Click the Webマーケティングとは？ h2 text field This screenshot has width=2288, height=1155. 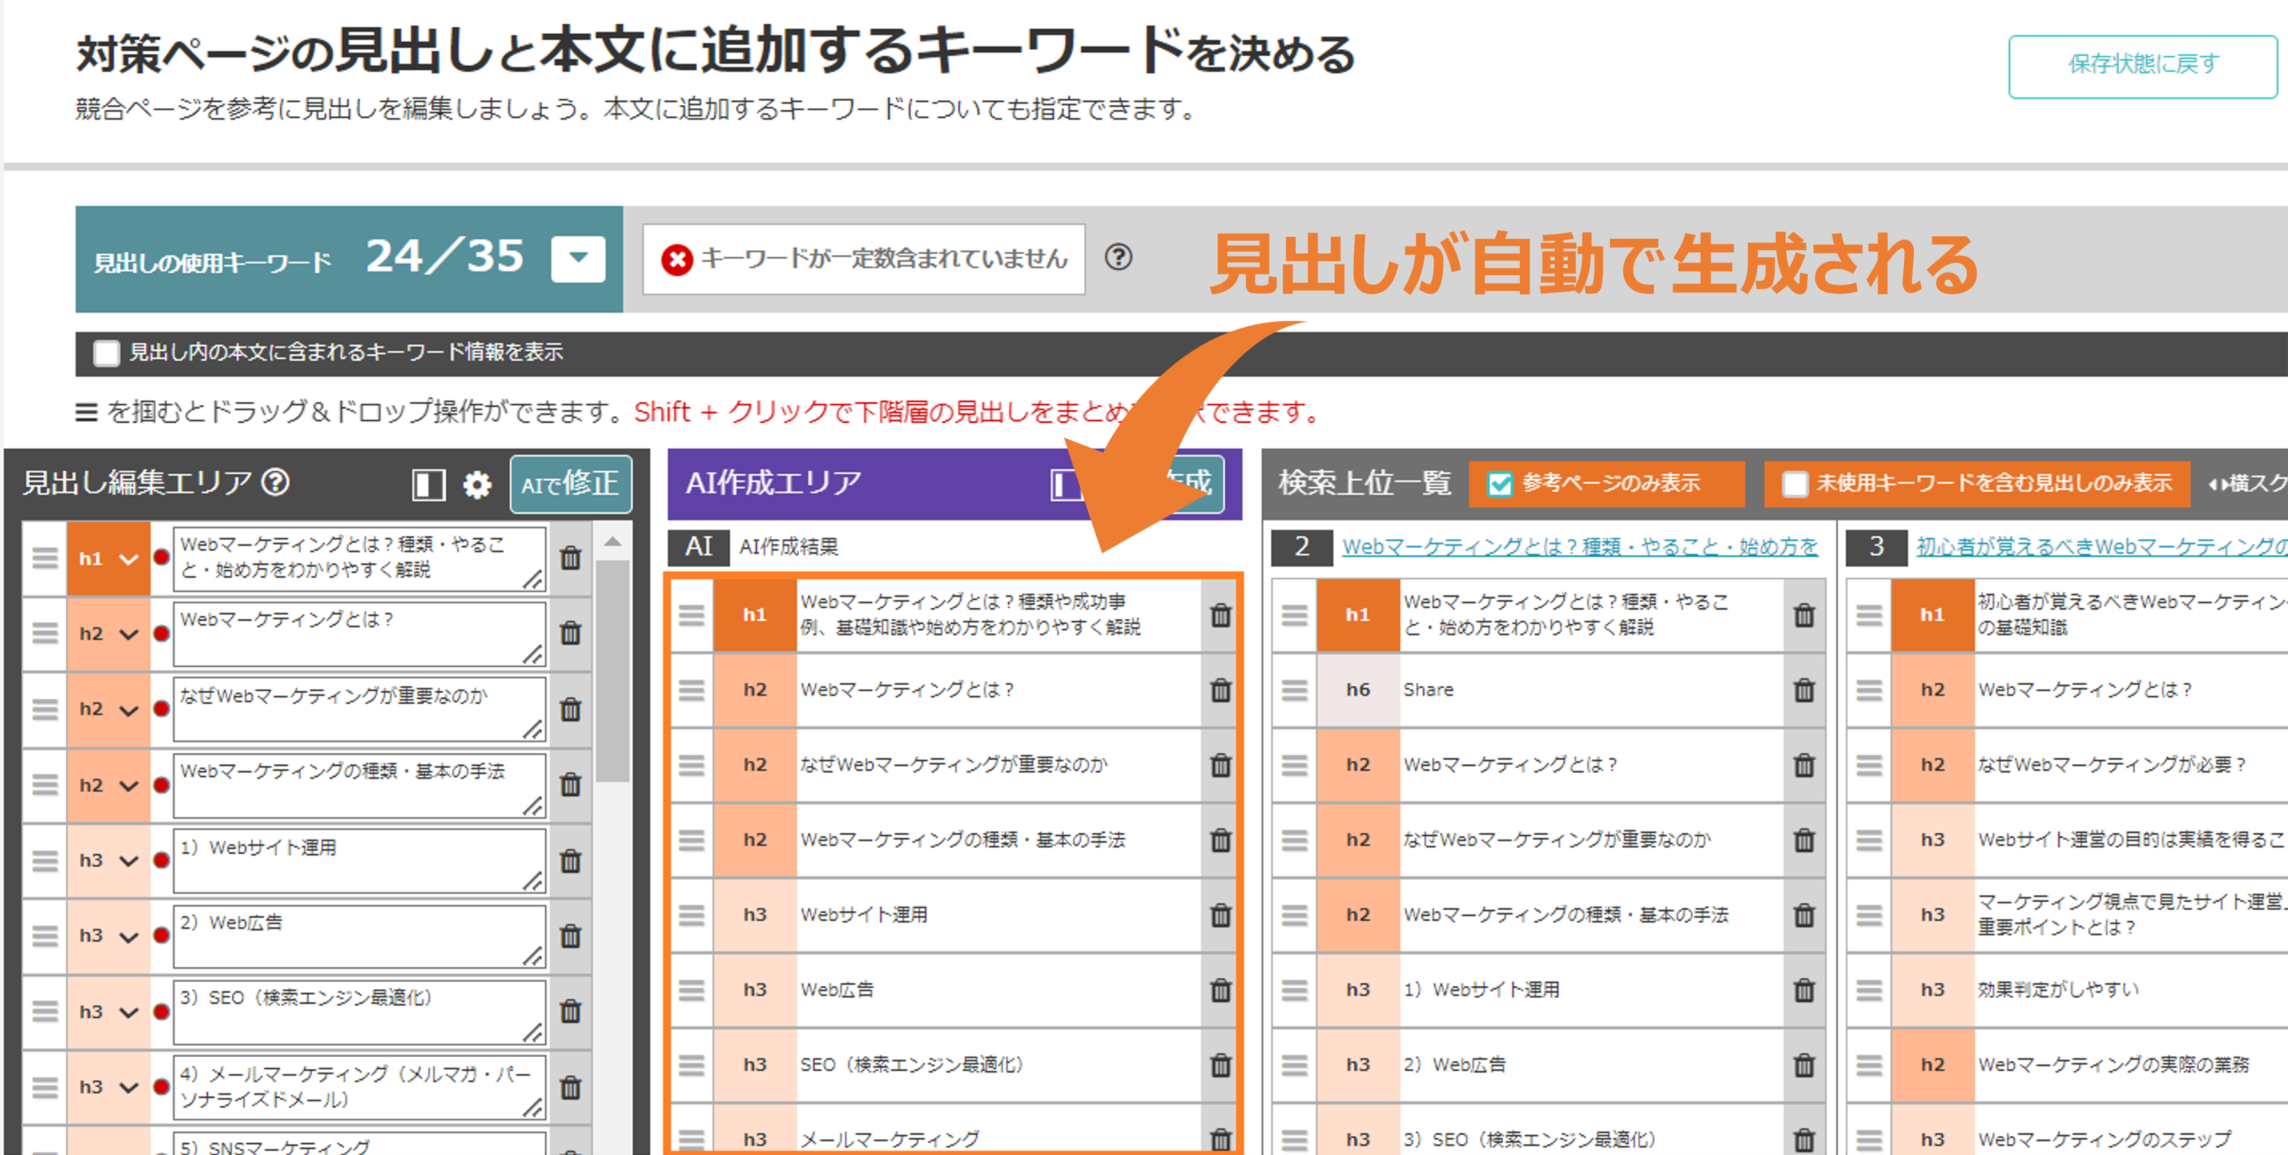pos(355,632)
